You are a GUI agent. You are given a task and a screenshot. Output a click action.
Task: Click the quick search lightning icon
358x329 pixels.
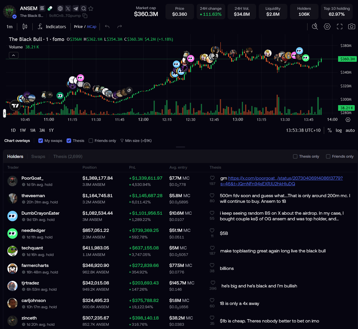click(x=315, y=27)
